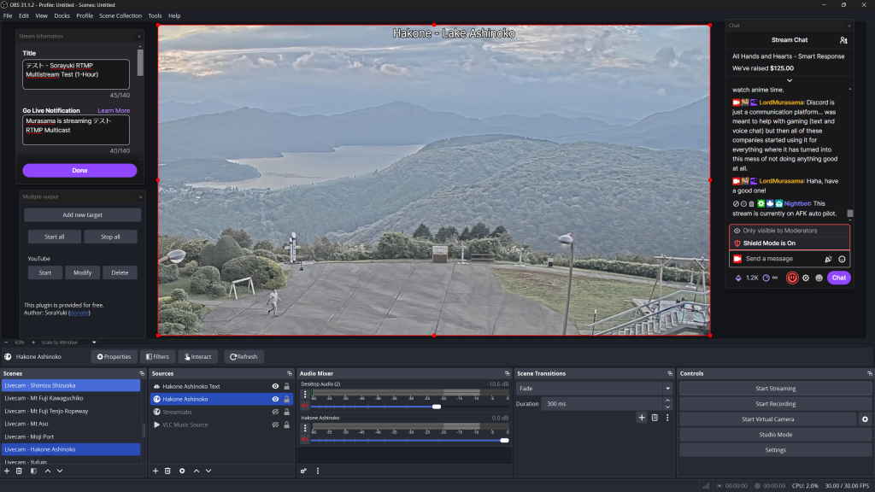
Task: Open the chat community users list
Action: tap(843, 40)
